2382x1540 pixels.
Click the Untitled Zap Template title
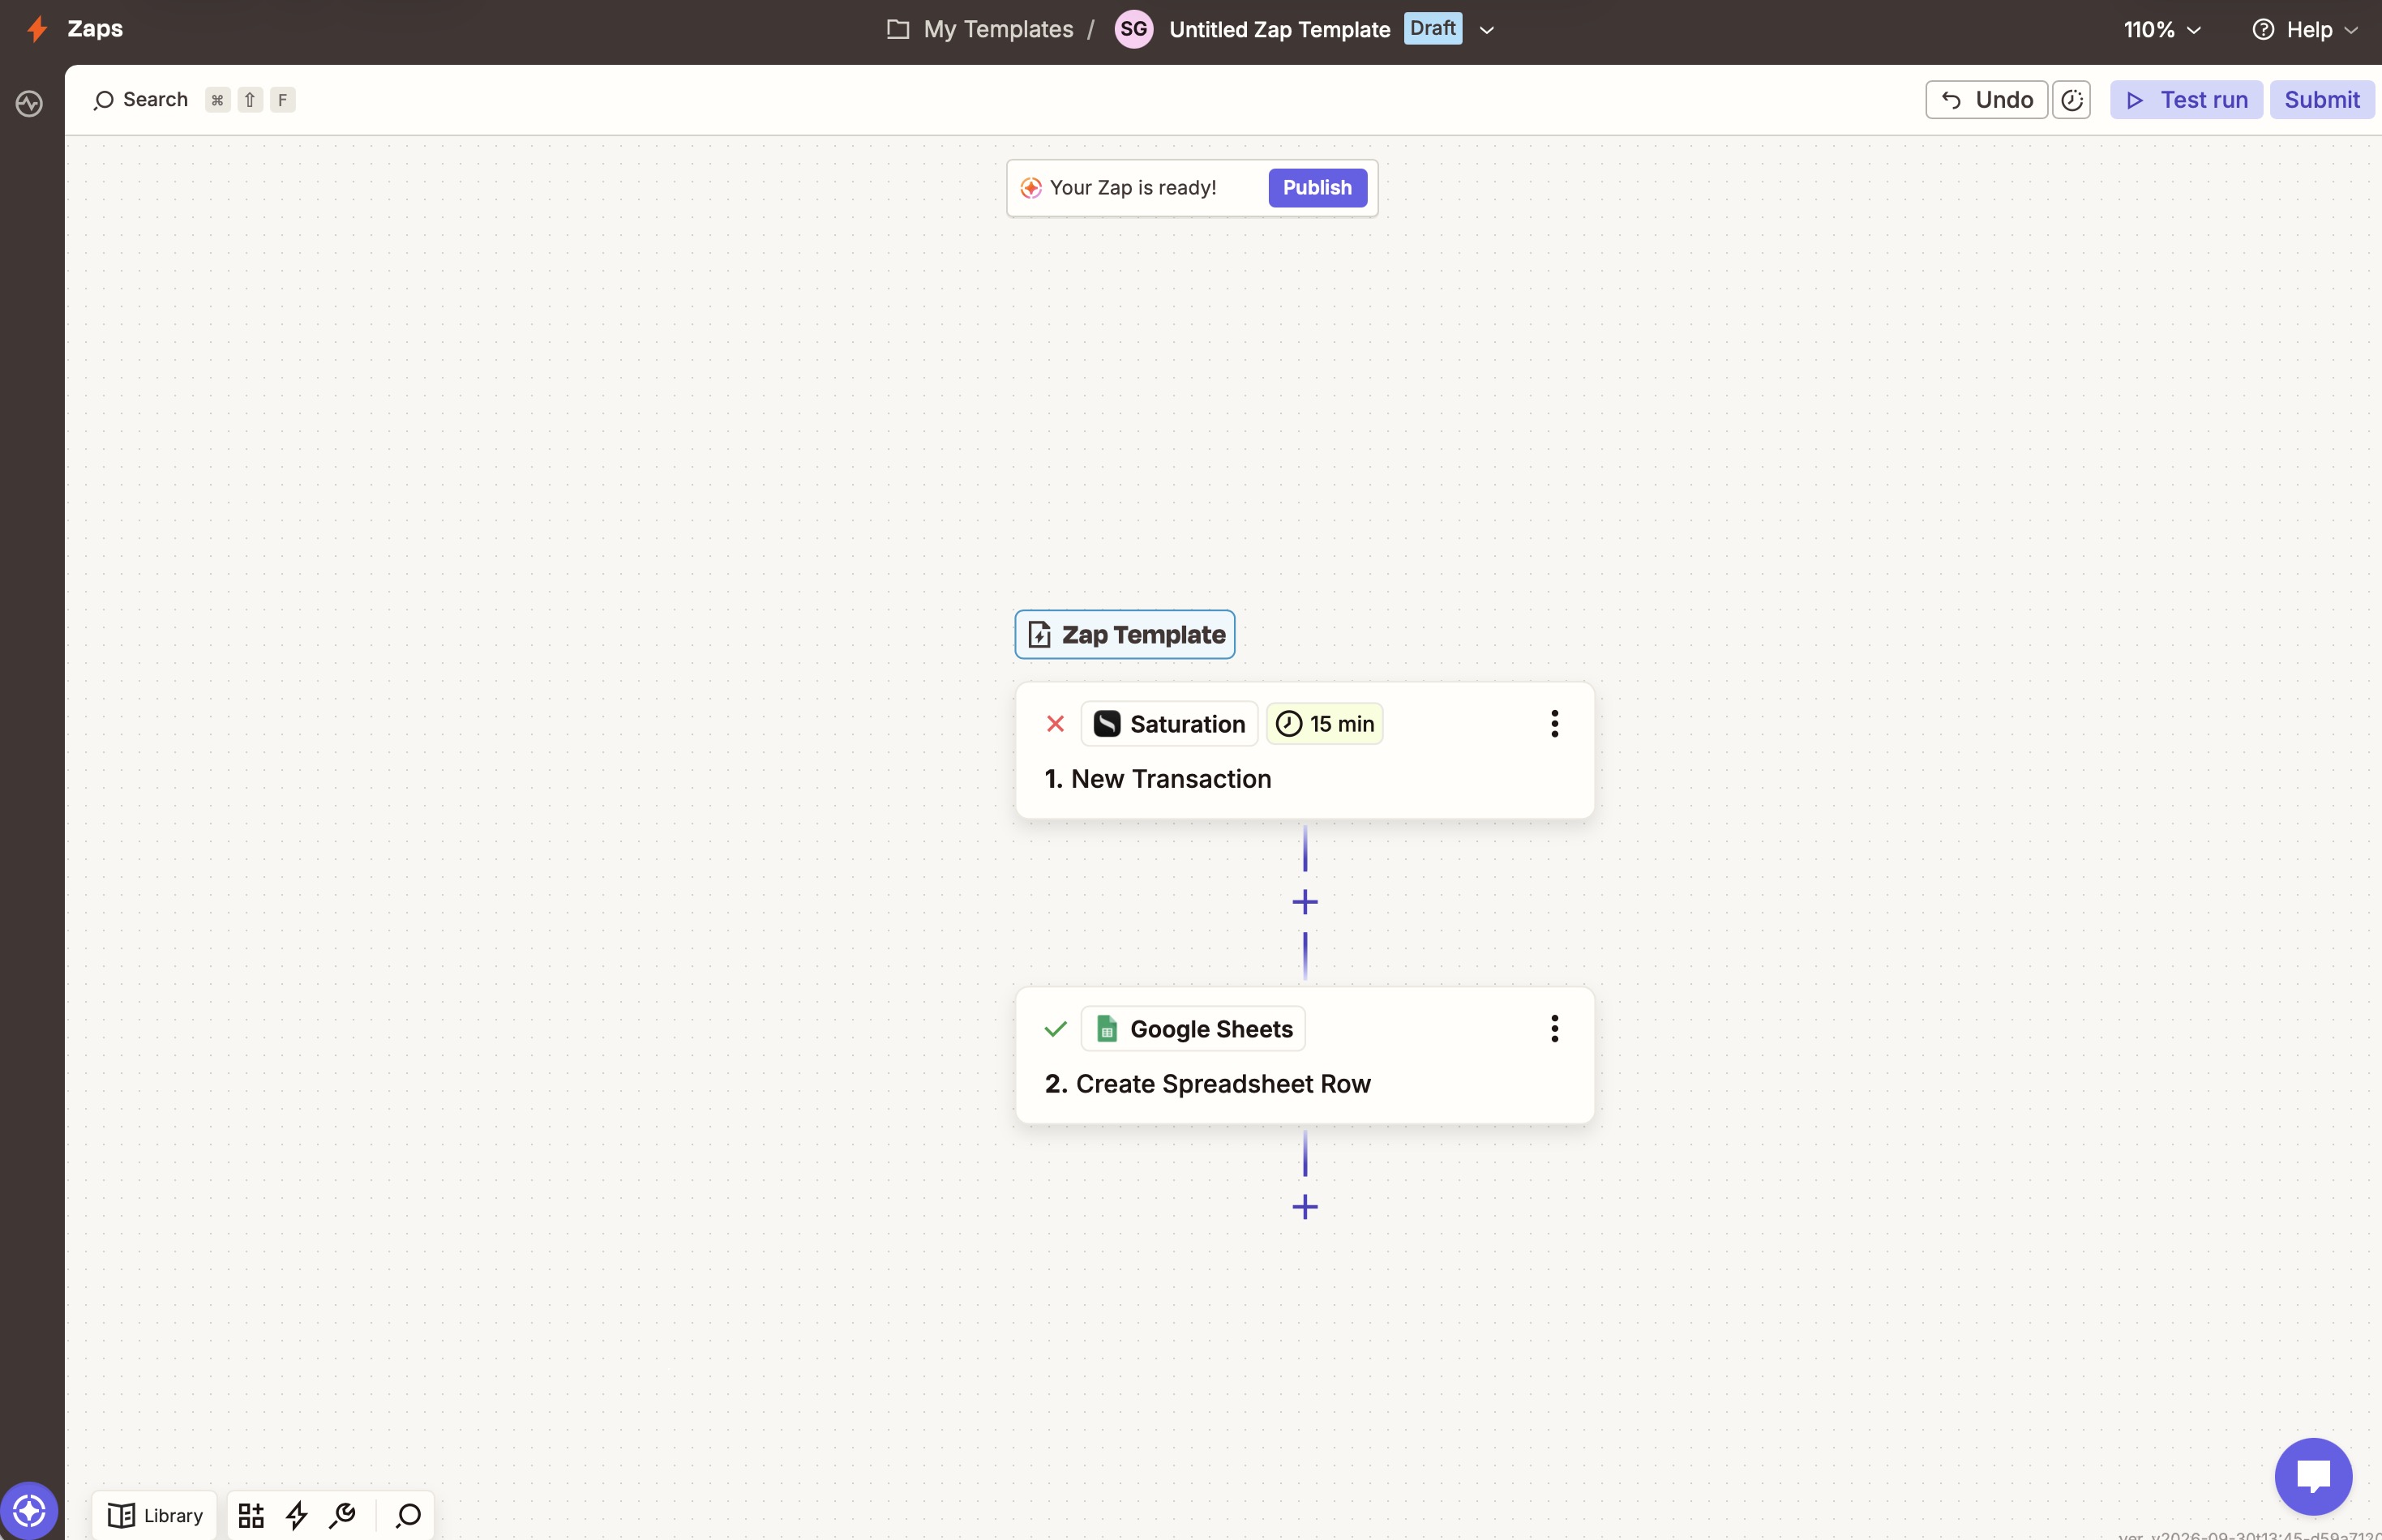pos(1279,30)
